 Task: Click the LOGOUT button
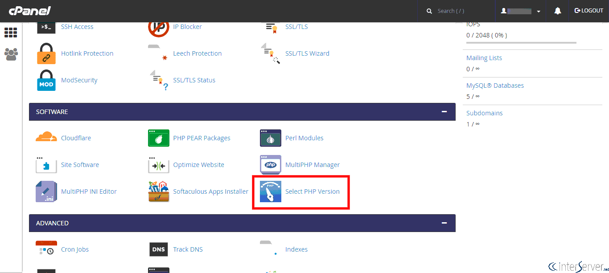click(588, 11)
